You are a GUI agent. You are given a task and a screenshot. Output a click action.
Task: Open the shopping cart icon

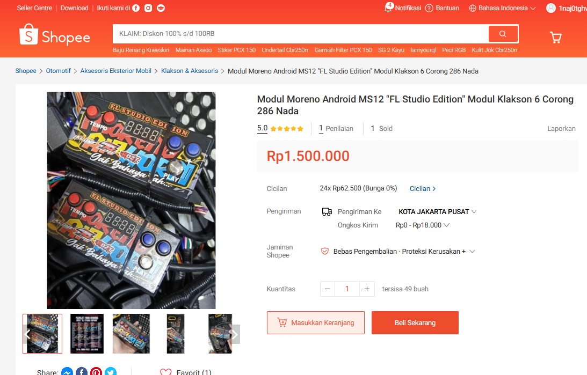(555, 37)
